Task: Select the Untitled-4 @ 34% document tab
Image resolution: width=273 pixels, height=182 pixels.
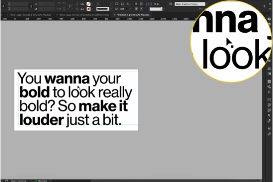Action: coord(133,15)
